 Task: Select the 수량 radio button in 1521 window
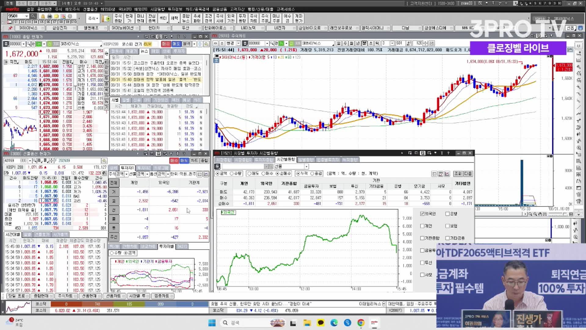[232, 174]
